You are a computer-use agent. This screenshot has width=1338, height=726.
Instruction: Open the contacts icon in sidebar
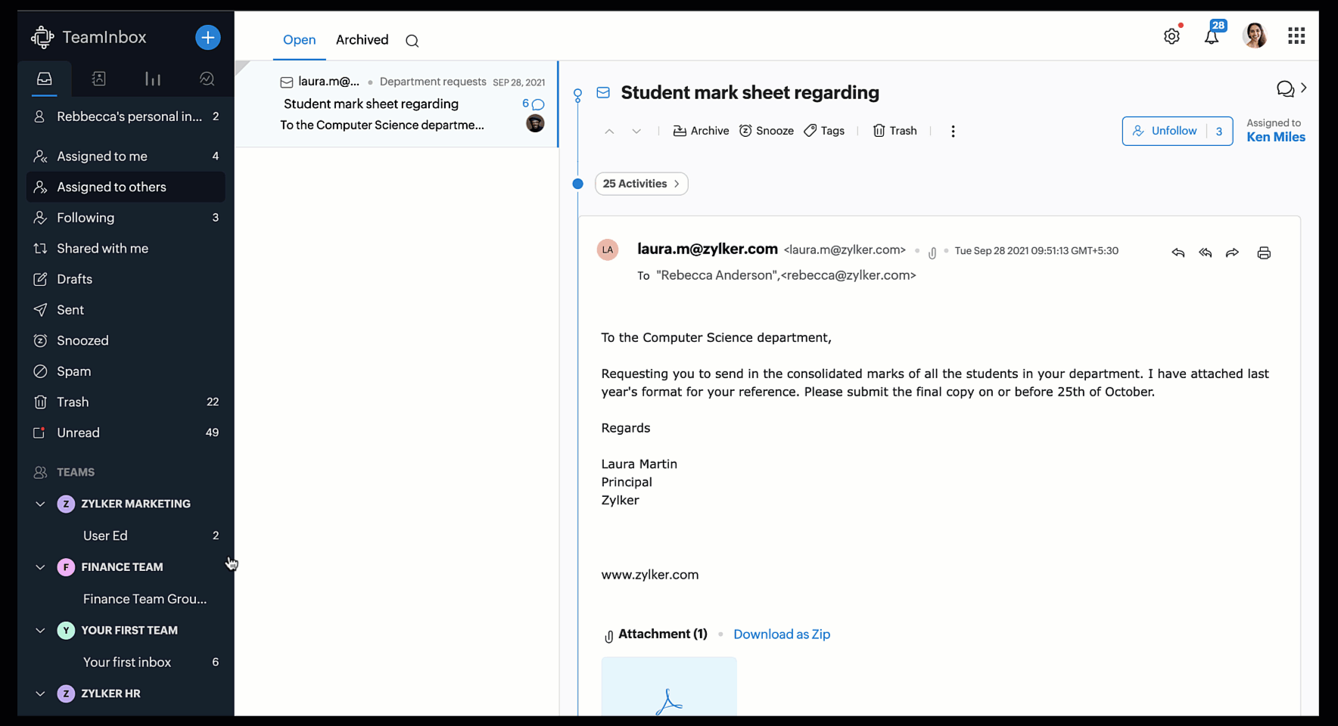pyautogui.click(x=98, y=79)
